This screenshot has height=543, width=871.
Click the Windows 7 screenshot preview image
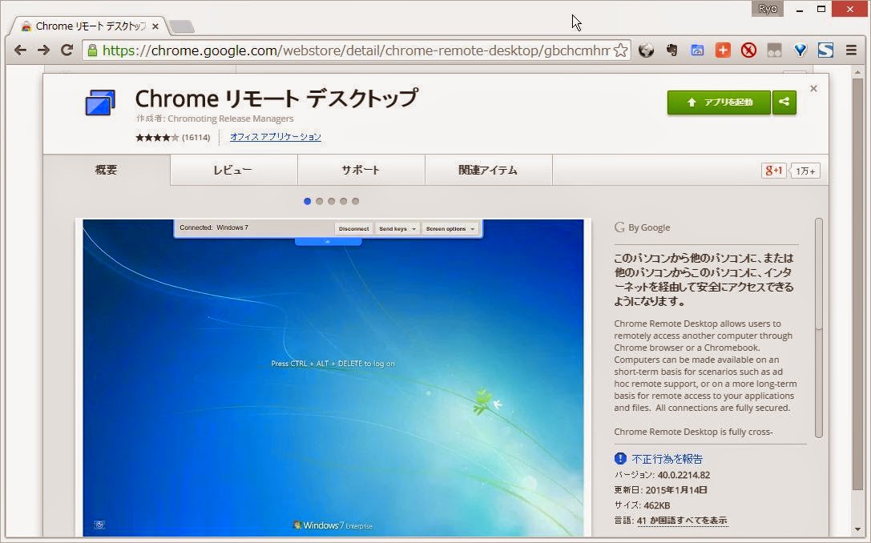click(x=333, y=377)
